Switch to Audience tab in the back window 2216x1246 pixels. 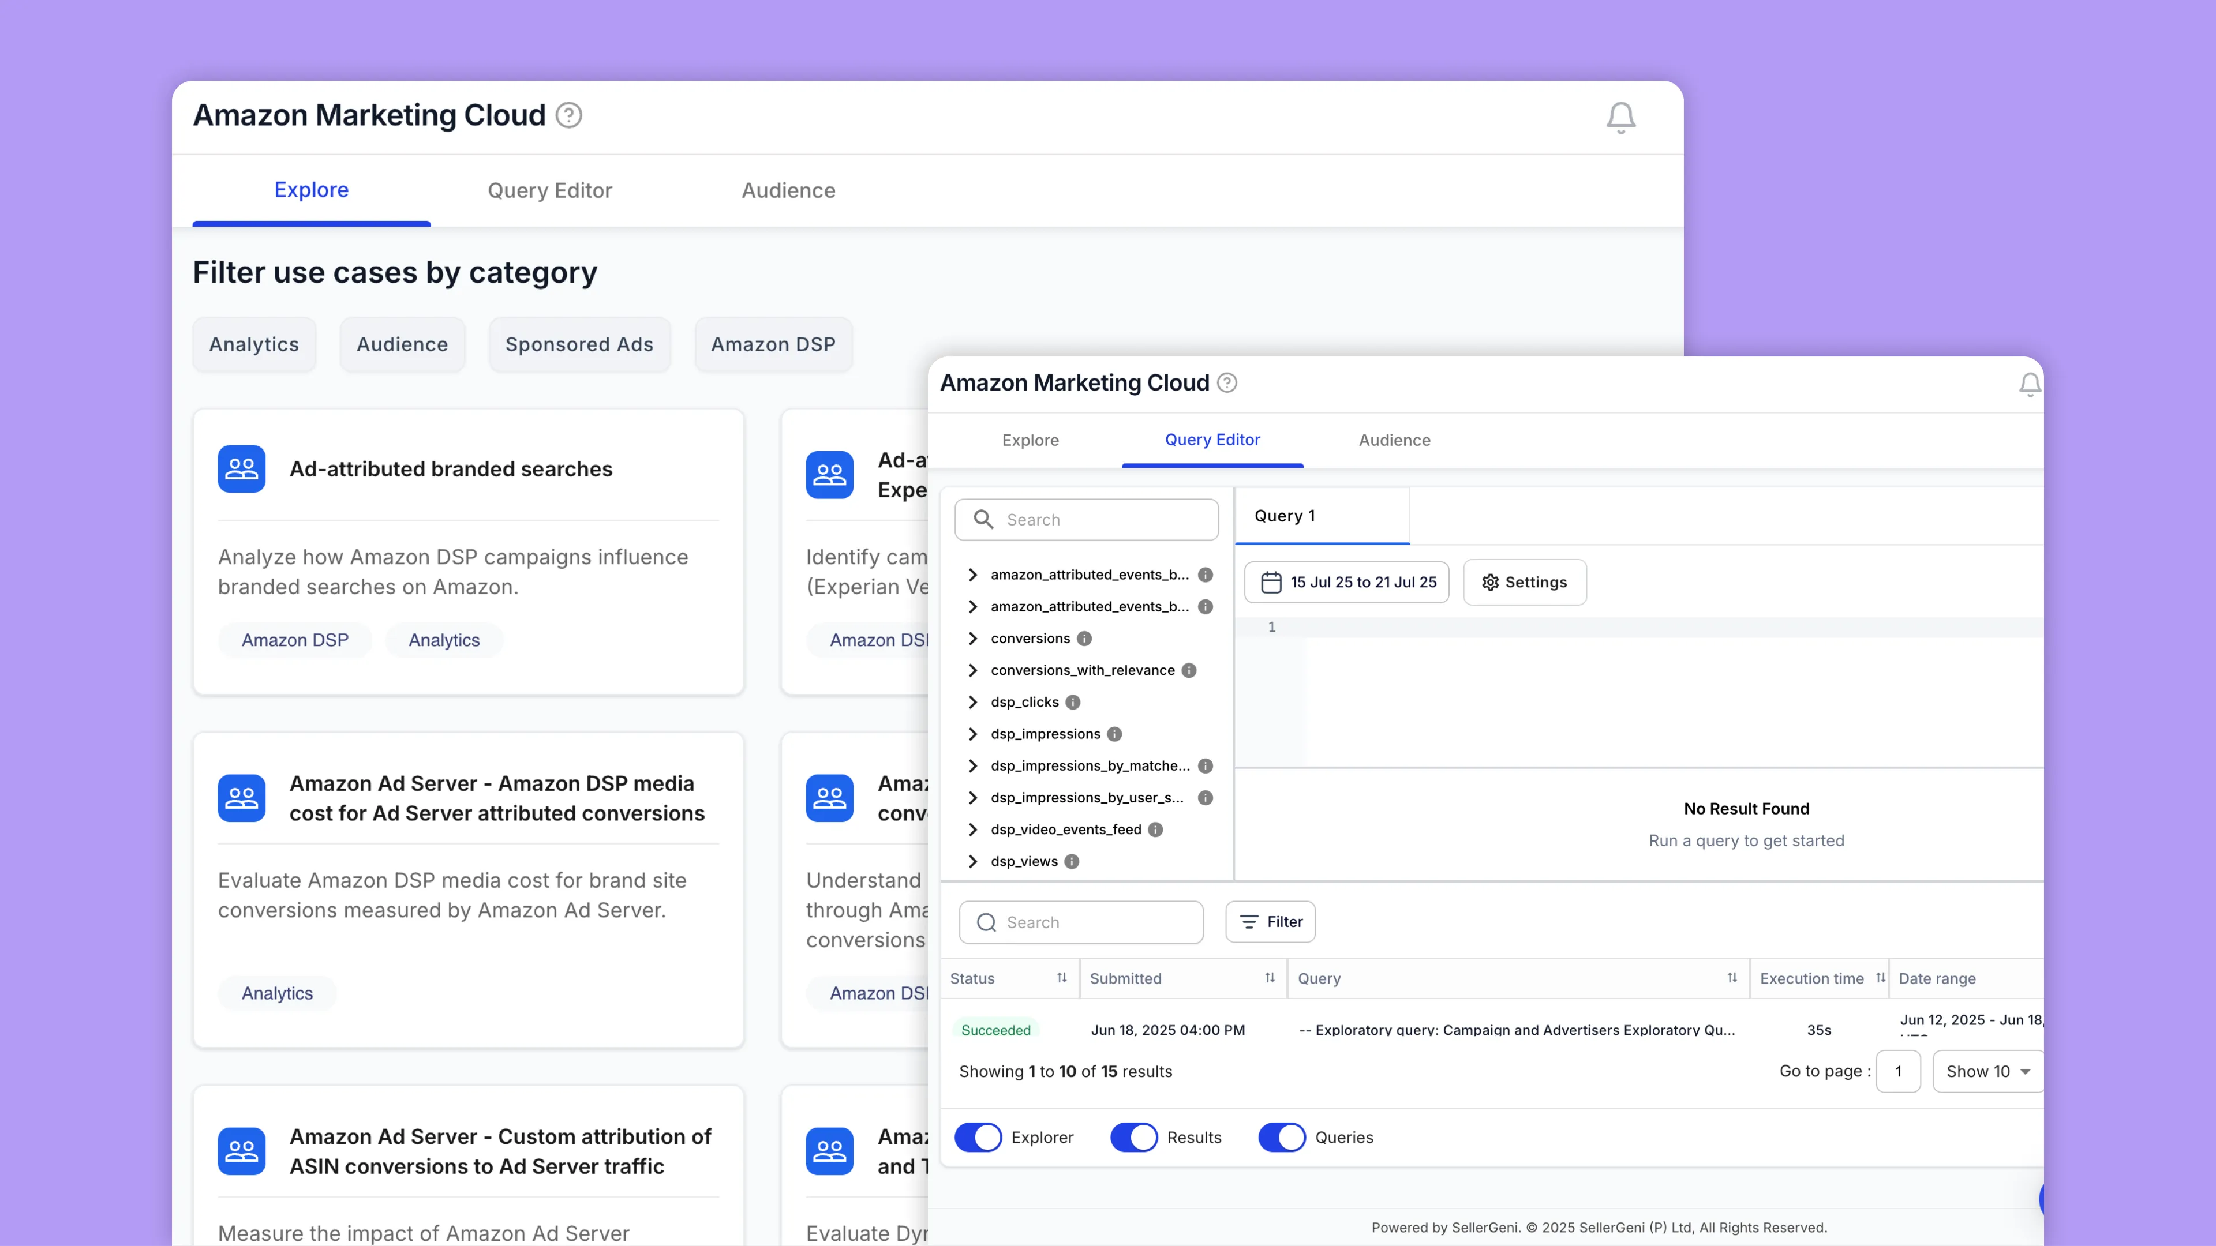click(788, 190)
